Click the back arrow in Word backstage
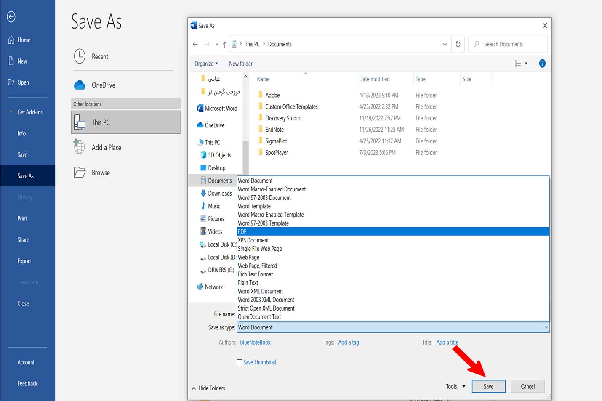Screen dimensions: 602x401 [x=11, y=17]
